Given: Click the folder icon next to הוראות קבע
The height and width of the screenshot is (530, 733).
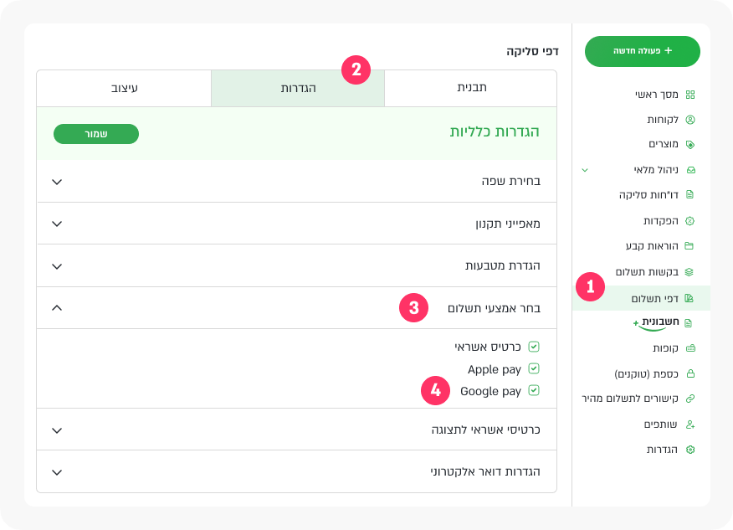Looking at the screenshot, I should 689,246.
